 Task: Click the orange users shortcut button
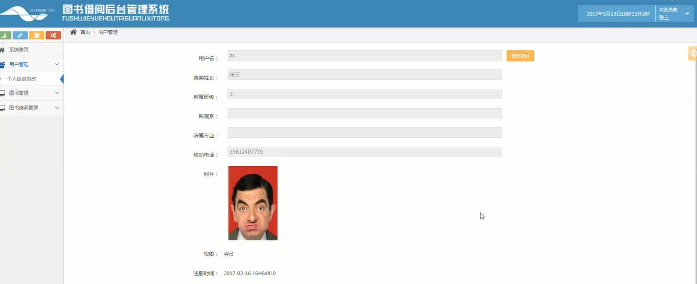(x=36, y=35)
